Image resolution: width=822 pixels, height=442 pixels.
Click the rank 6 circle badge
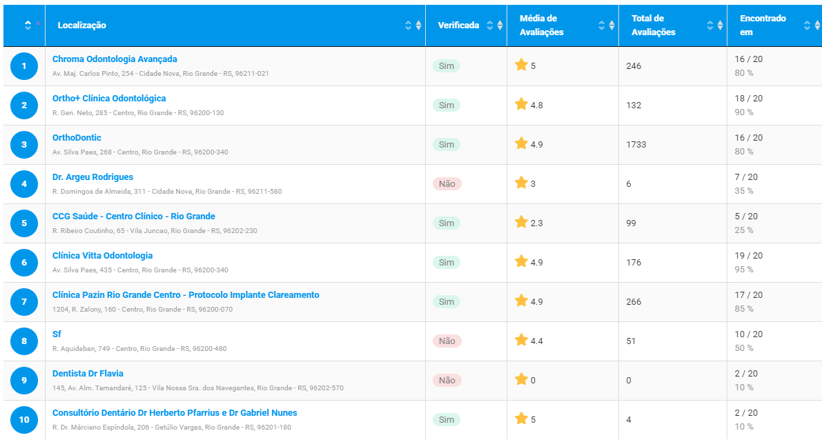[24, 262]
